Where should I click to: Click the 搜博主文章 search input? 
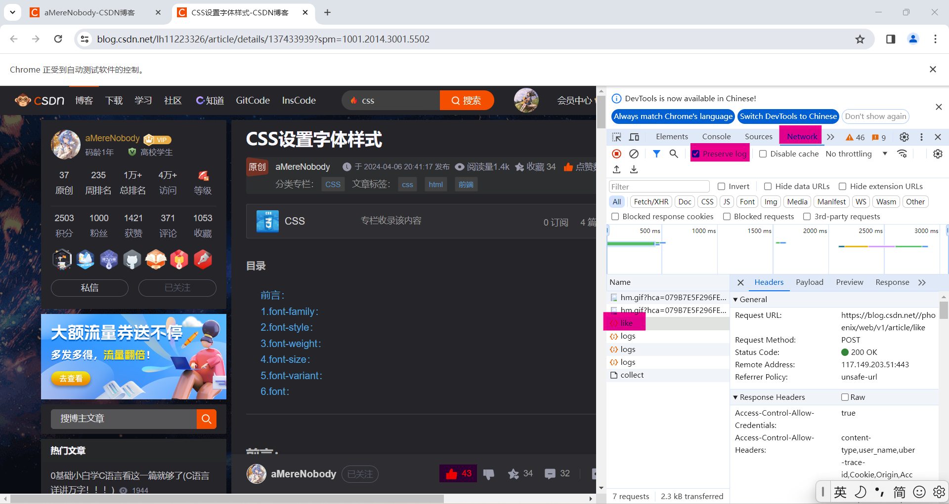124,419
